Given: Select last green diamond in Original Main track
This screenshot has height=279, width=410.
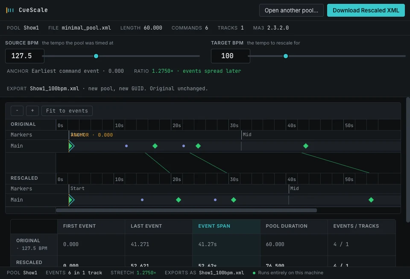Looking at the screenshot, I should coord(306,146).
